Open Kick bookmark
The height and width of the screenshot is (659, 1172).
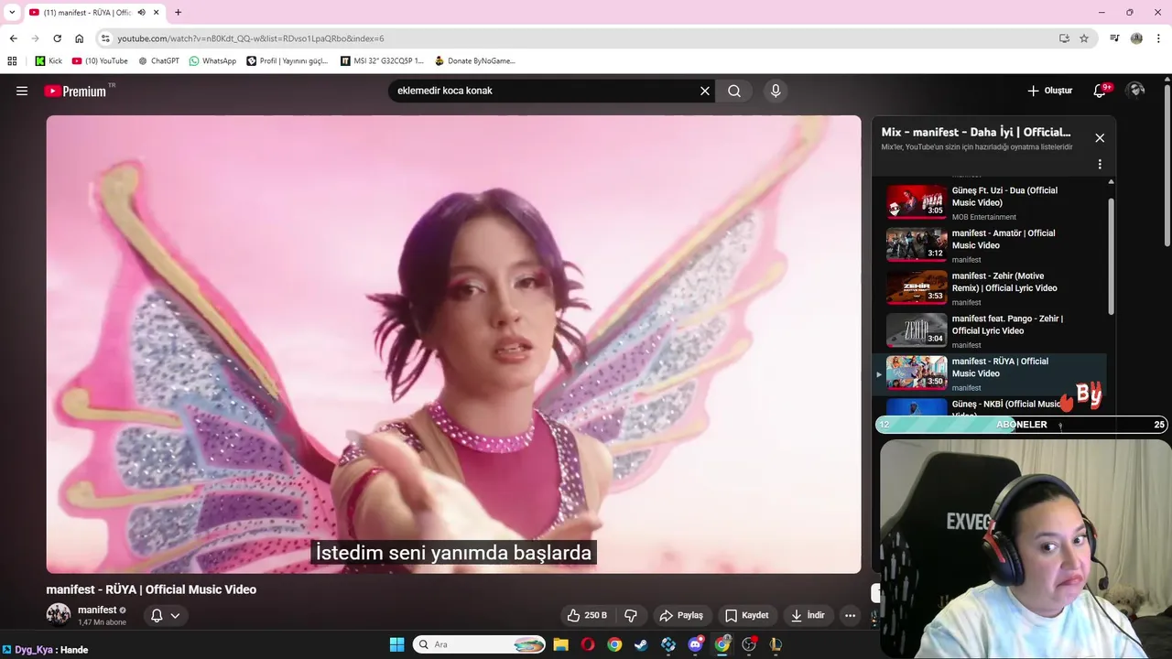tap(49, 61)
